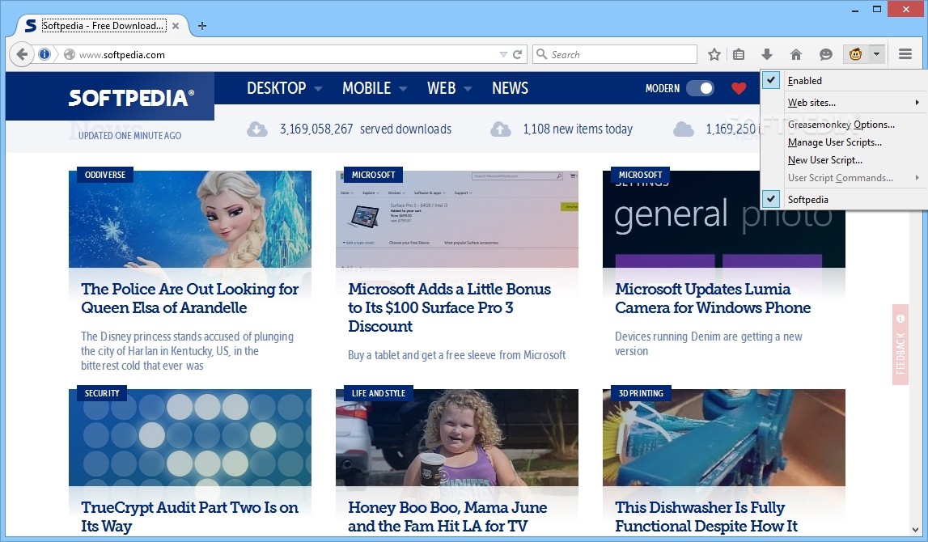This screenshot has width=928, height=542.
Task: Click scrollbar down arrow
Action: coord(916,530)
